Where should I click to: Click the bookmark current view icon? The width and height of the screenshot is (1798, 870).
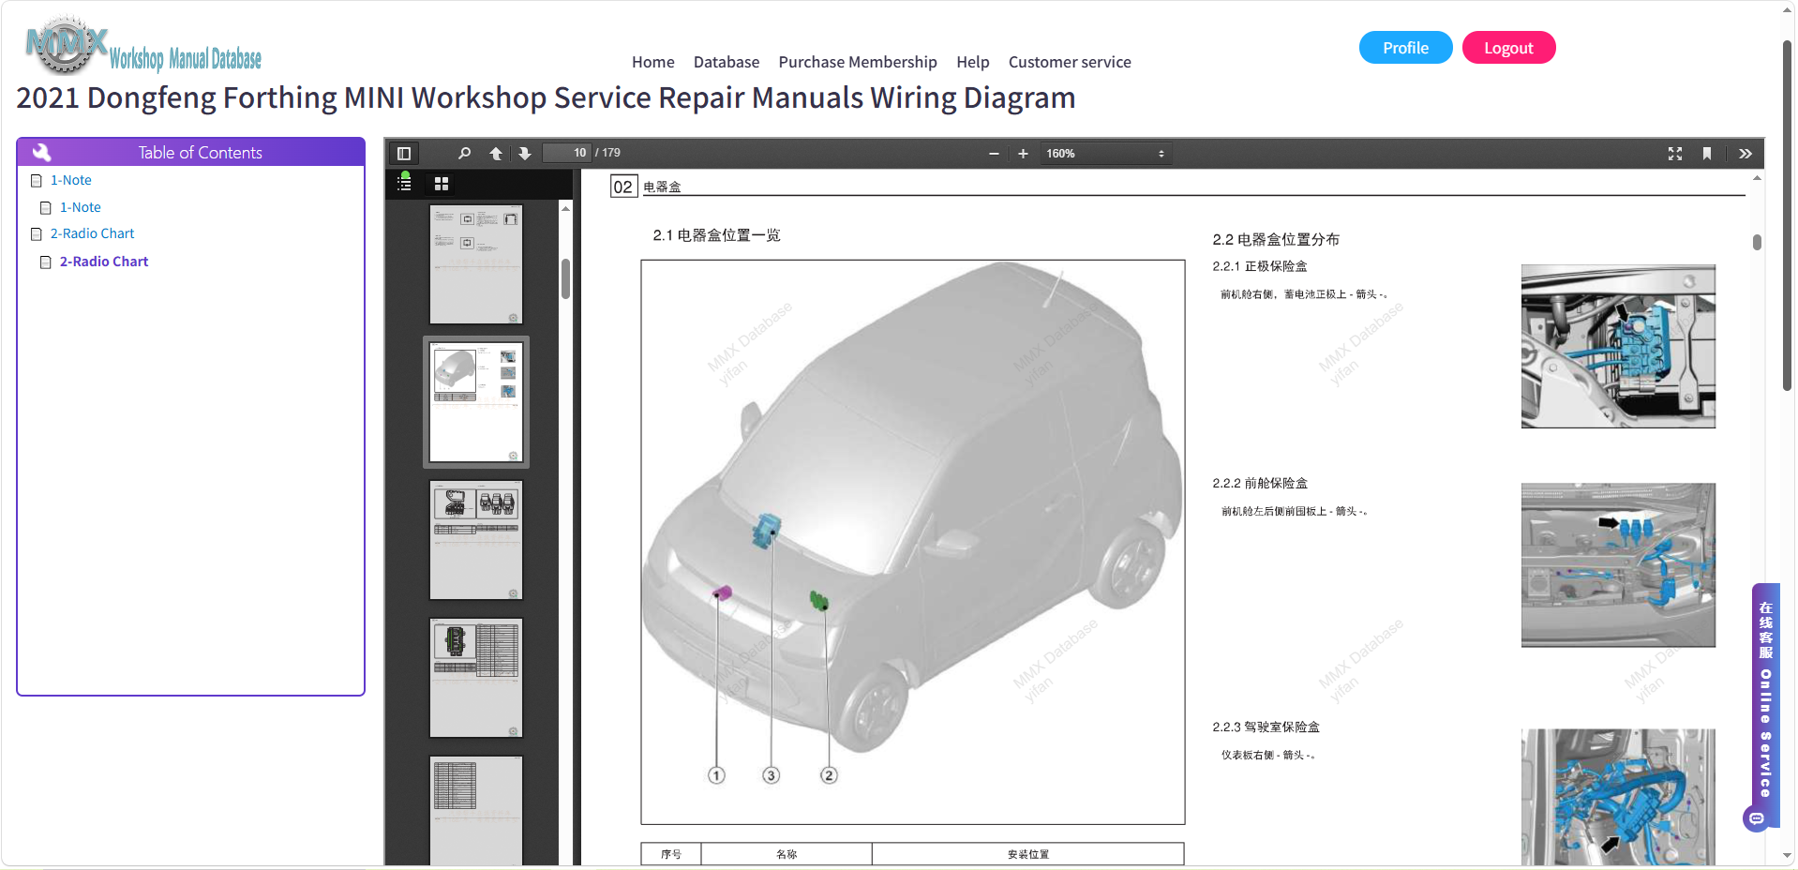1707,154
